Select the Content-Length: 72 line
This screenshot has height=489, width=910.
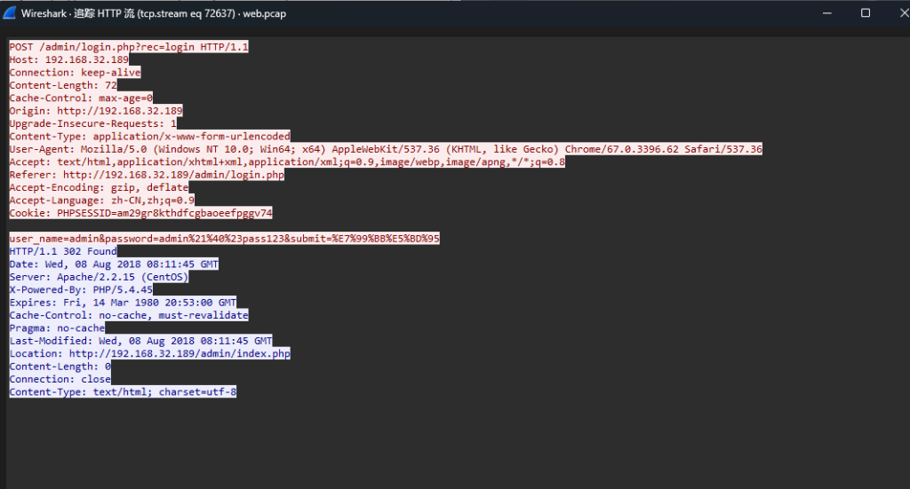[x=63, y=85]
